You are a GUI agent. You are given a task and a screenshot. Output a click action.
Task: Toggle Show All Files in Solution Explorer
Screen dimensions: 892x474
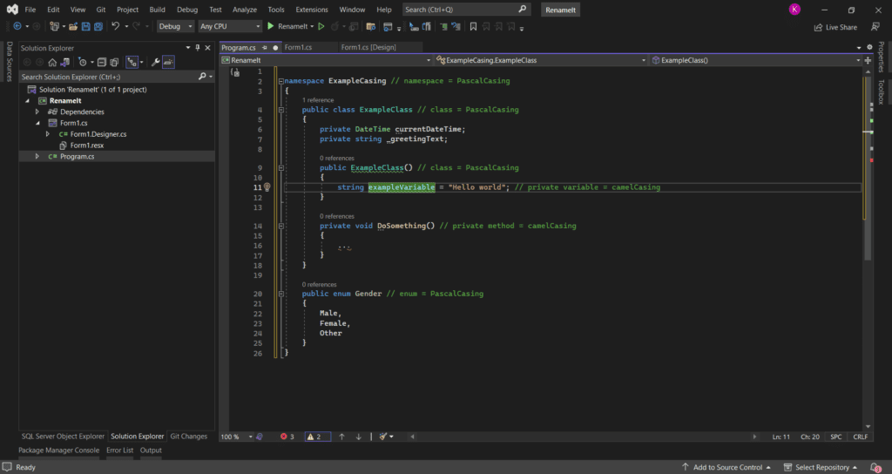coord(114,62)
